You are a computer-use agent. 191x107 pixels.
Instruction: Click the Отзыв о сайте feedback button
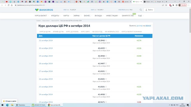point(10,101)
